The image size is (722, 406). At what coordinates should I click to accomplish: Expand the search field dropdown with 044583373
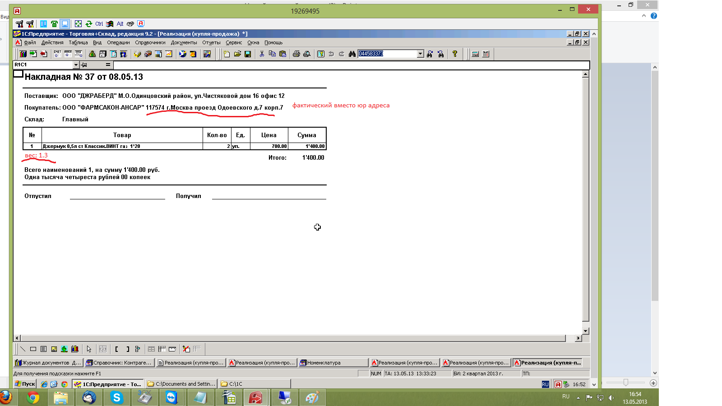click(x=421, y=54)
